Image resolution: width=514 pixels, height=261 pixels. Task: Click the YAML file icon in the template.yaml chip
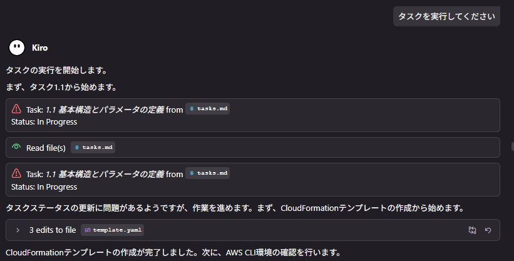tap(87, 230)
